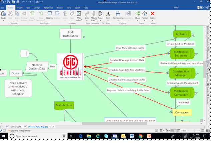This screenshot has height=143, width=211.
Task: Click the Cut scissors button
Action: (10, 15)
